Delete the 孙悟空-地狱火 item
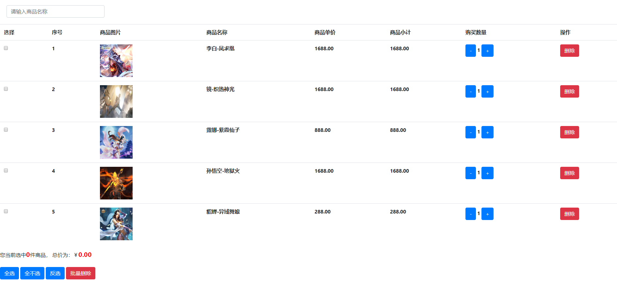Viewport: 617px width, 283px height. [x=569, y=173]
